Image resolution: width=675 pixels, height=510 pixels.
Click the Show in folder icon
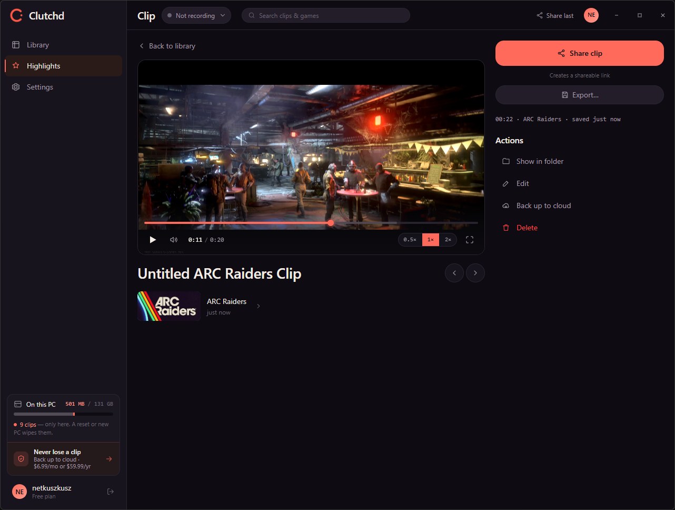(506, 161)
